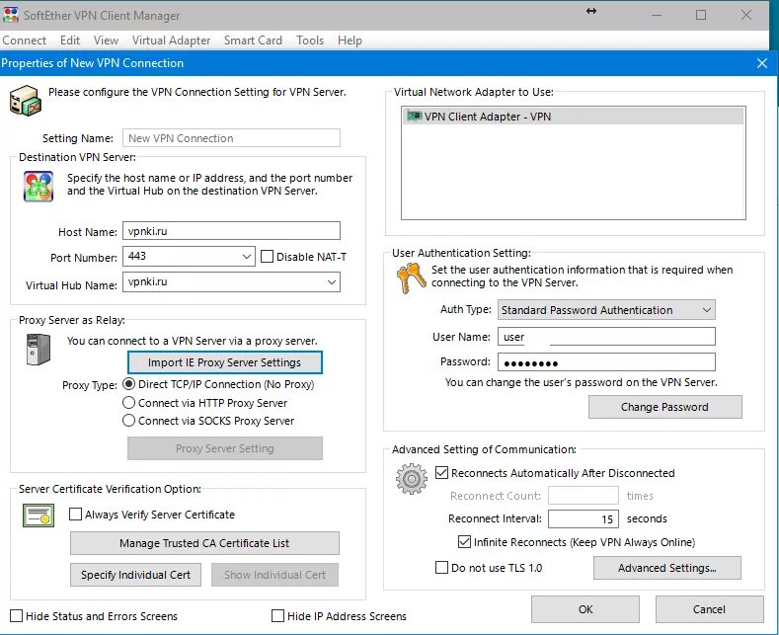The image size is (779, 635).
Task: Expand the Virtual Hub Name dropdown
Action: click(x=332, y=282)
